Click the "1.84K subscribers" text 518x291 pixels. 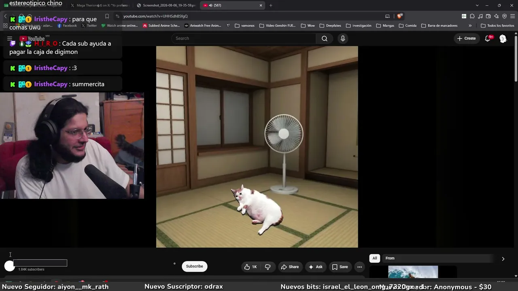pos(31,270)
